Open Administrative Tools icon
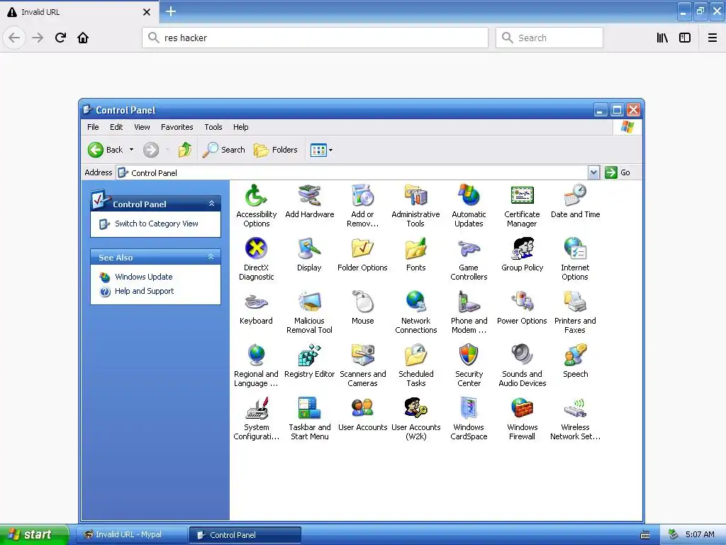Image resolution: width=726 pixels, height=545 pixels. pyautogui.click(x=415, y=206)
